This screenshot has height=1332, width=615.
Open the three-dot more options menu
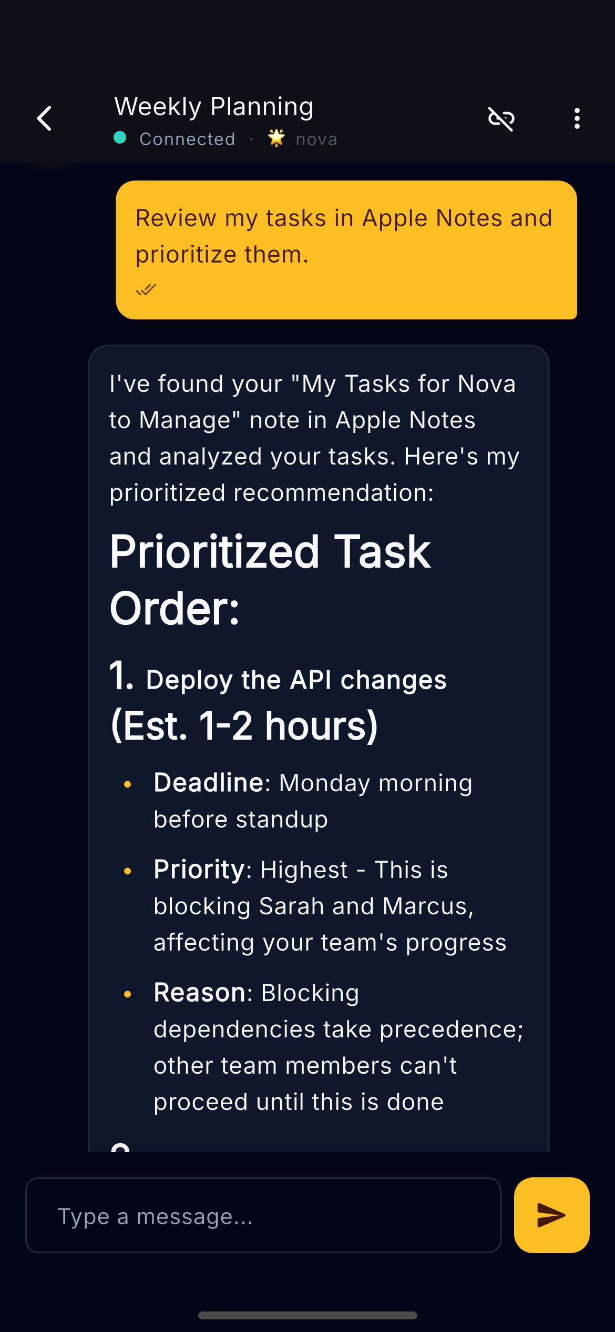(x=577, y=119)
